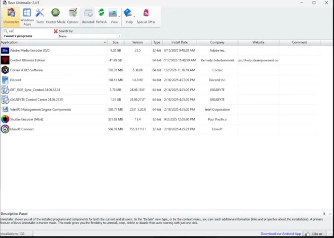Select the Uninstaller toolbar icon
The width and height of the screenshot is (334, 238).
[x=11, y=16]
